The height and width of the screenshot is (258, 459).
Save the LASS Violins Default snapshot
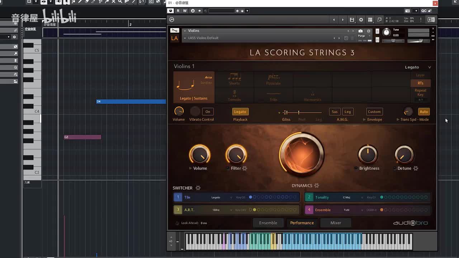tap(346, 38)
